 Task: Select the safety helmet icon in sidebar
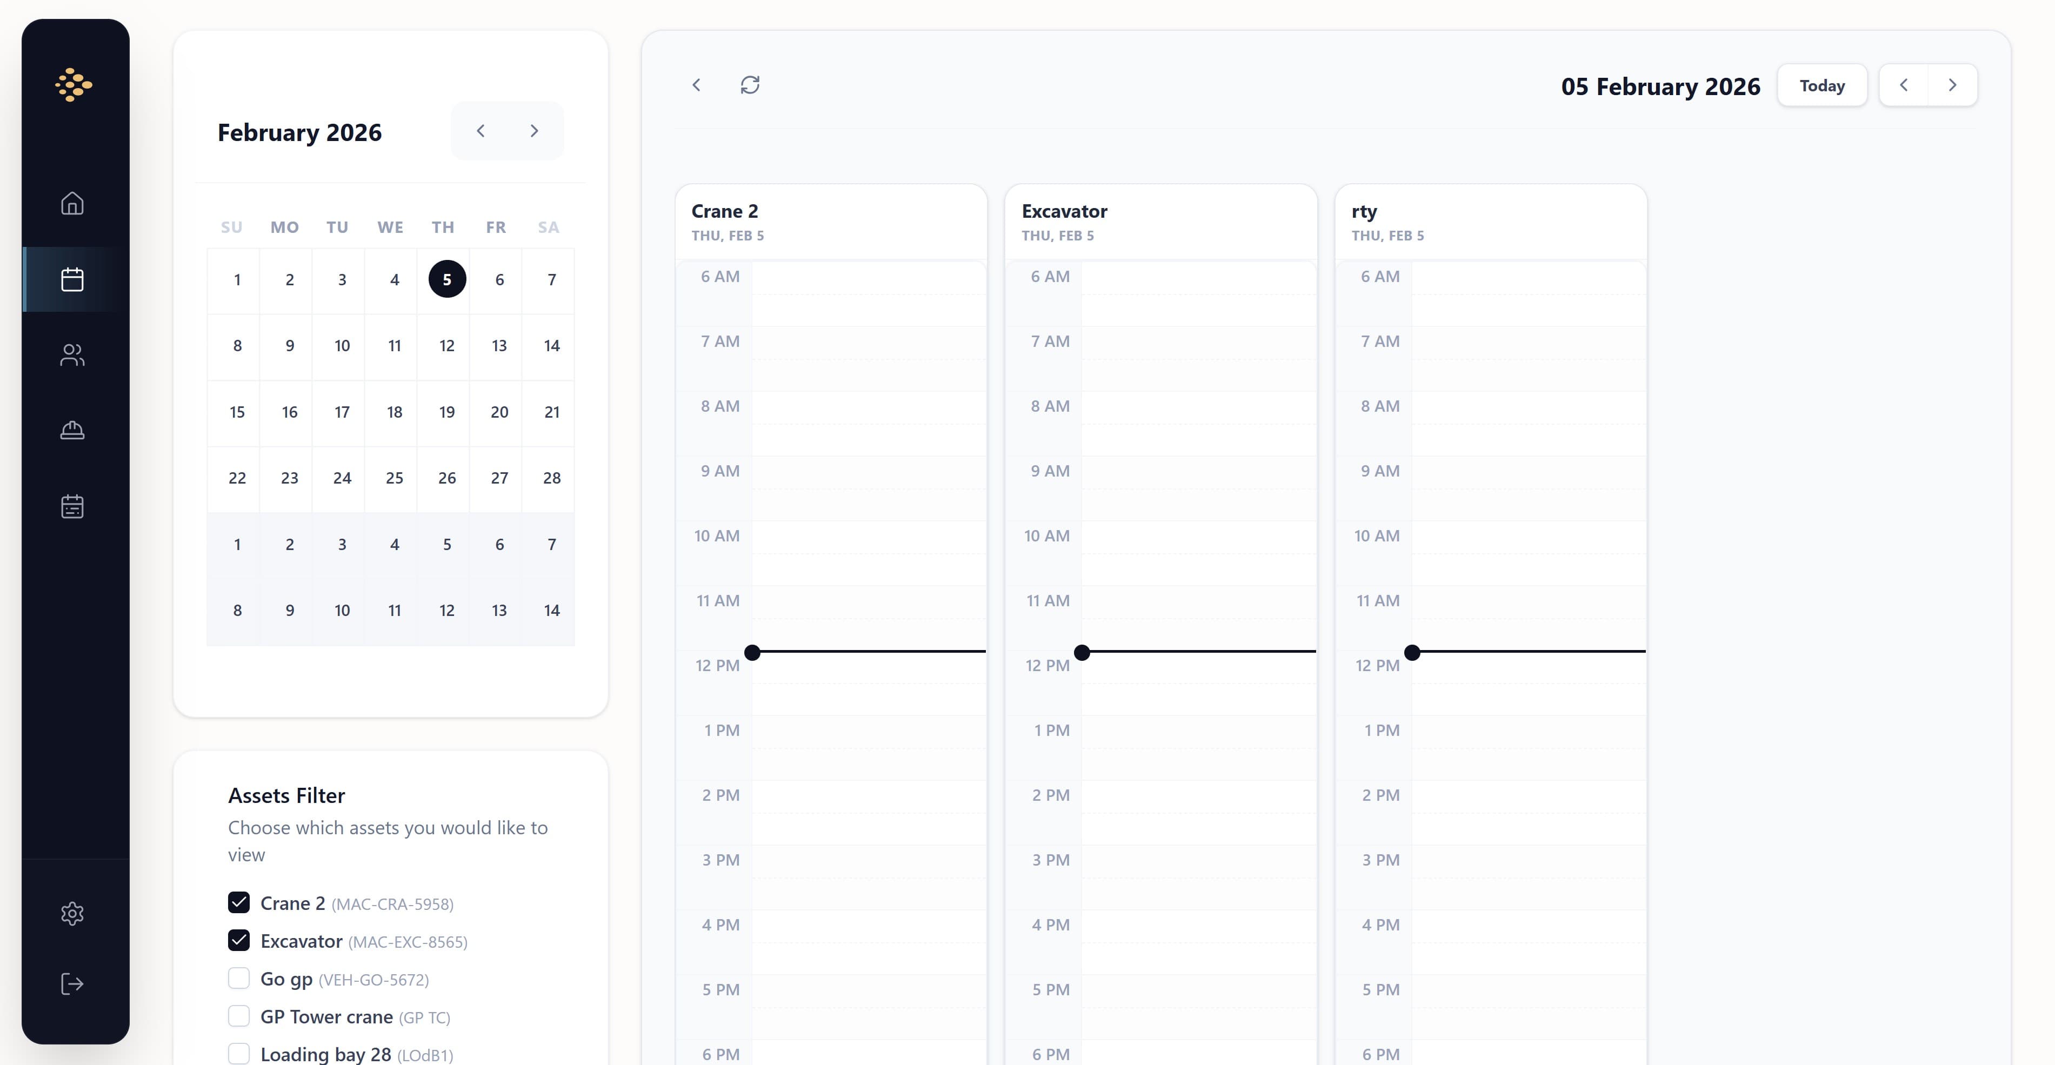tap(72, 431)
